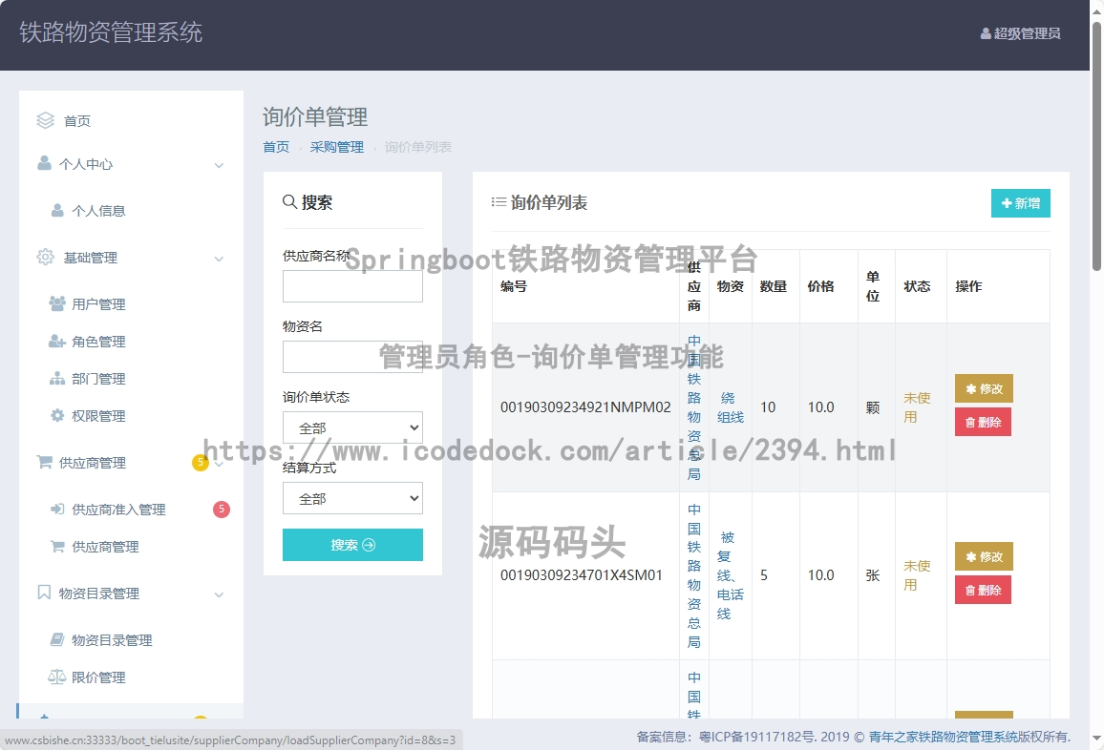Open supplier link in row 00190309234701X4SM01

click(694, 575)
